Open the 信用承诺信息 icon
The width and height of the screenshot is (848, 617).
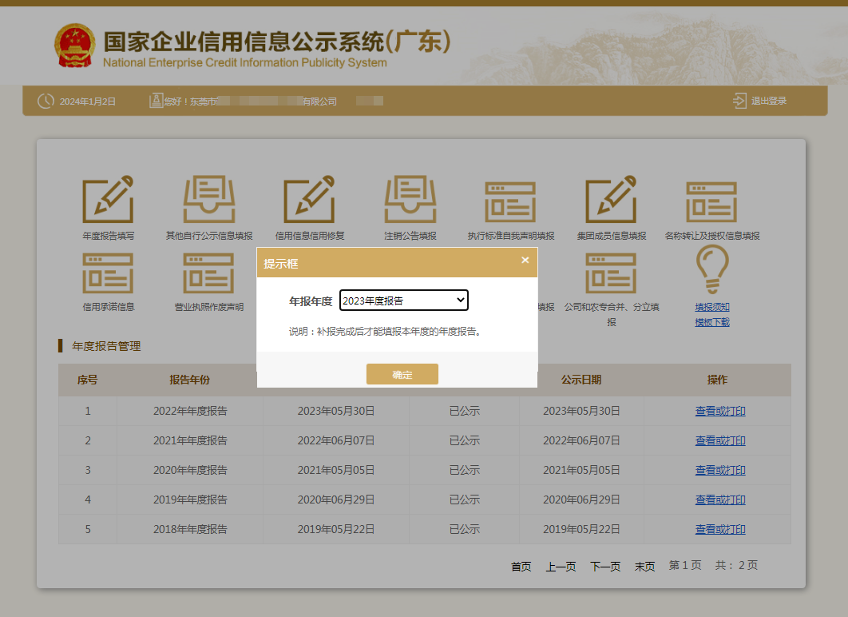pos(108,273)
